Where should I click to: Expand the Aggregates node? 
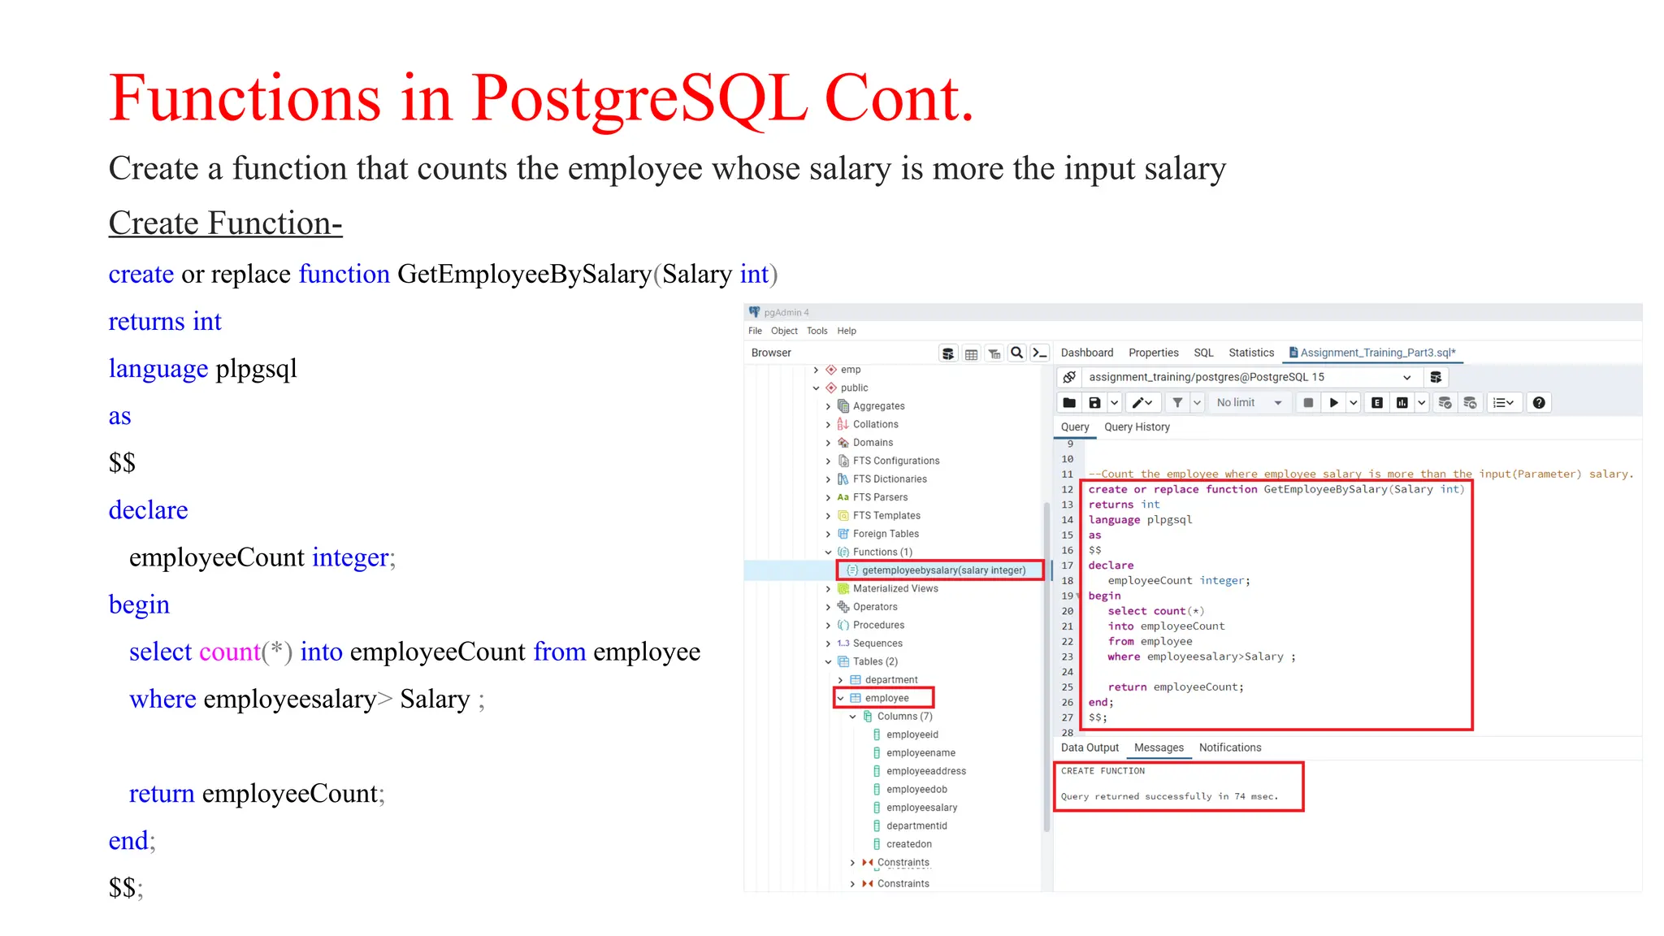pos(829,406)
